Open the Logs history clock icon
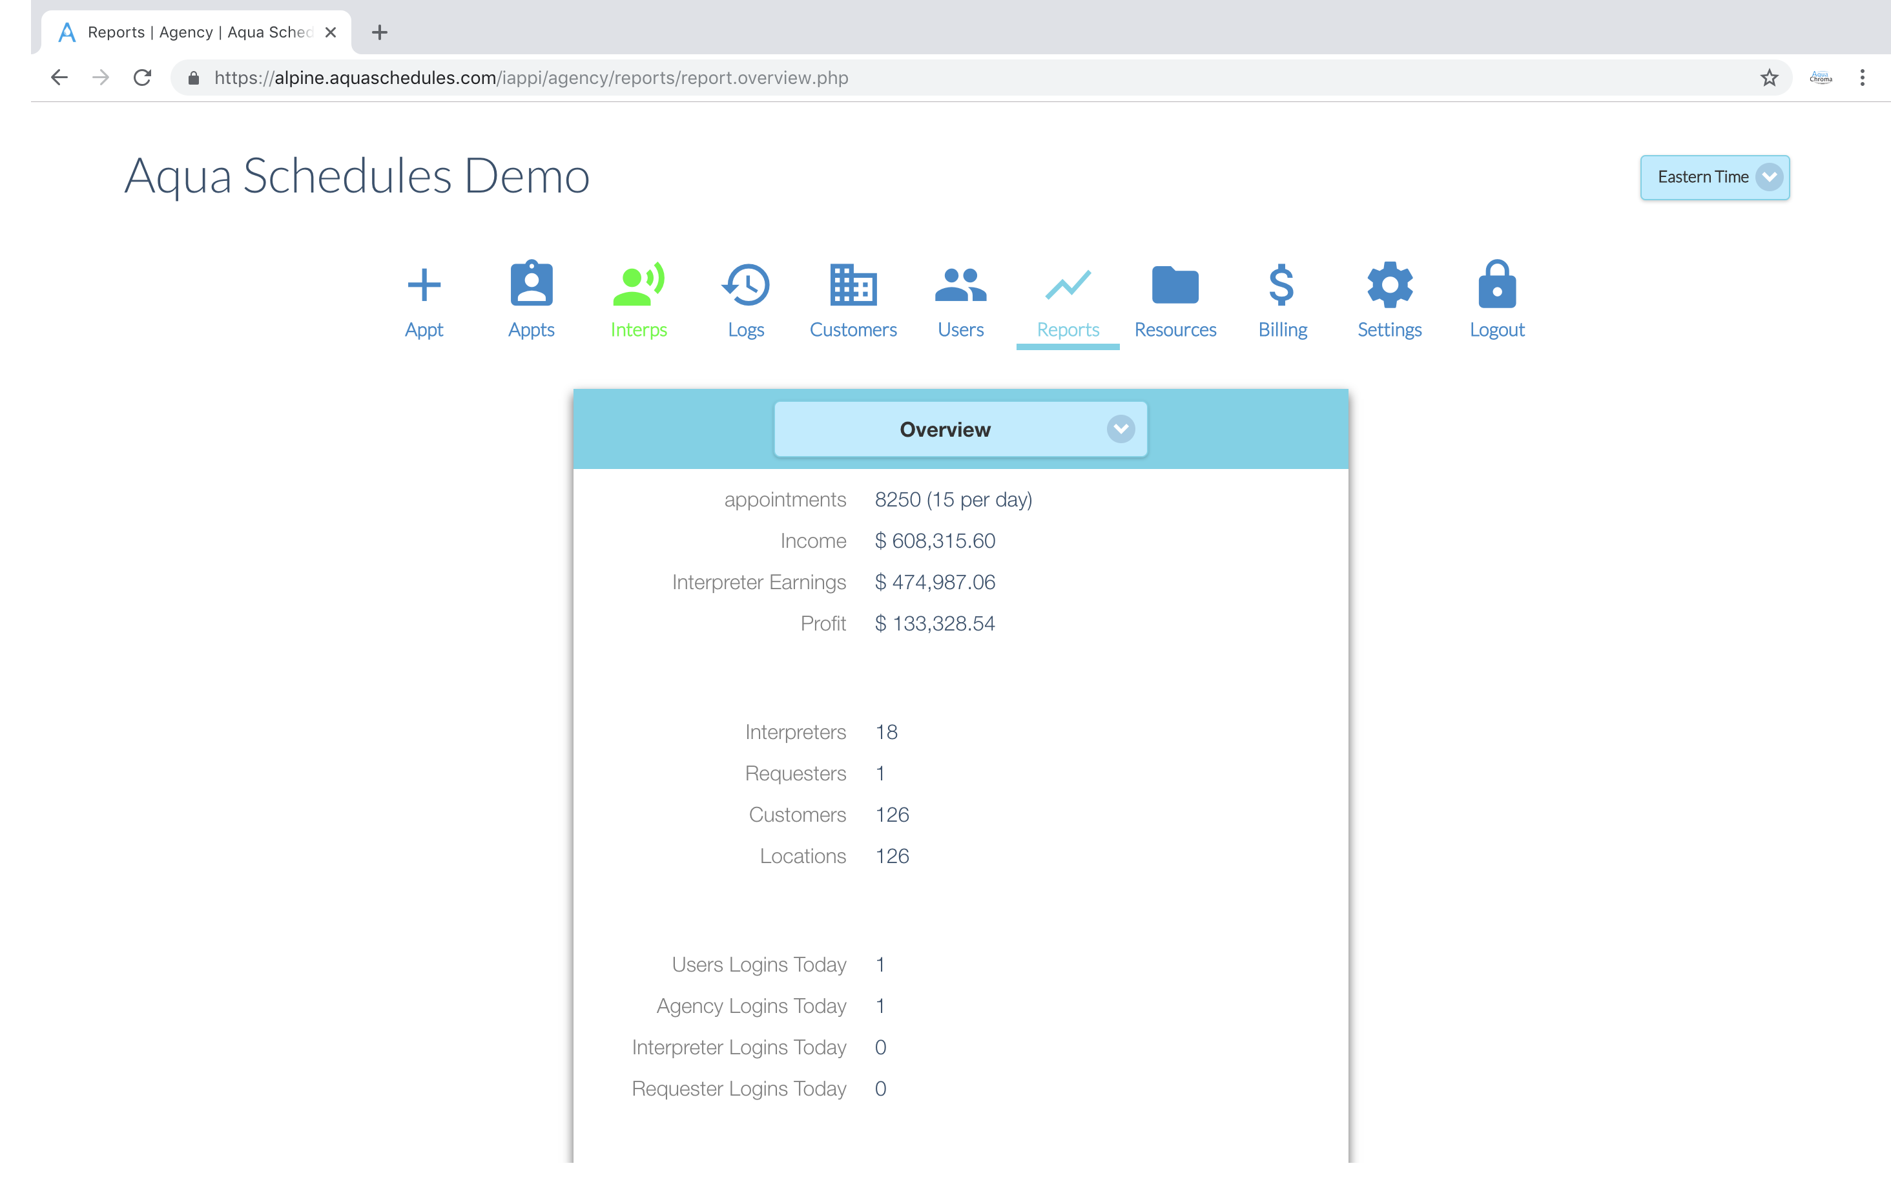This screenshot has height=1199, width=1891. (x=745, y=284)
